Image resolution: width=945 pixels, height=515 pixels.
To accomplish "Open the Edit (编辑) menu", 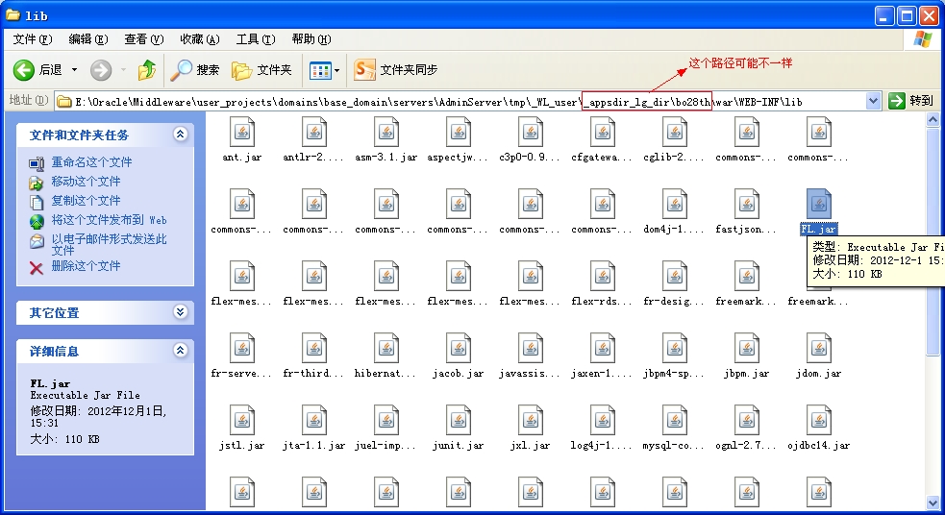I will pos(88,39).
